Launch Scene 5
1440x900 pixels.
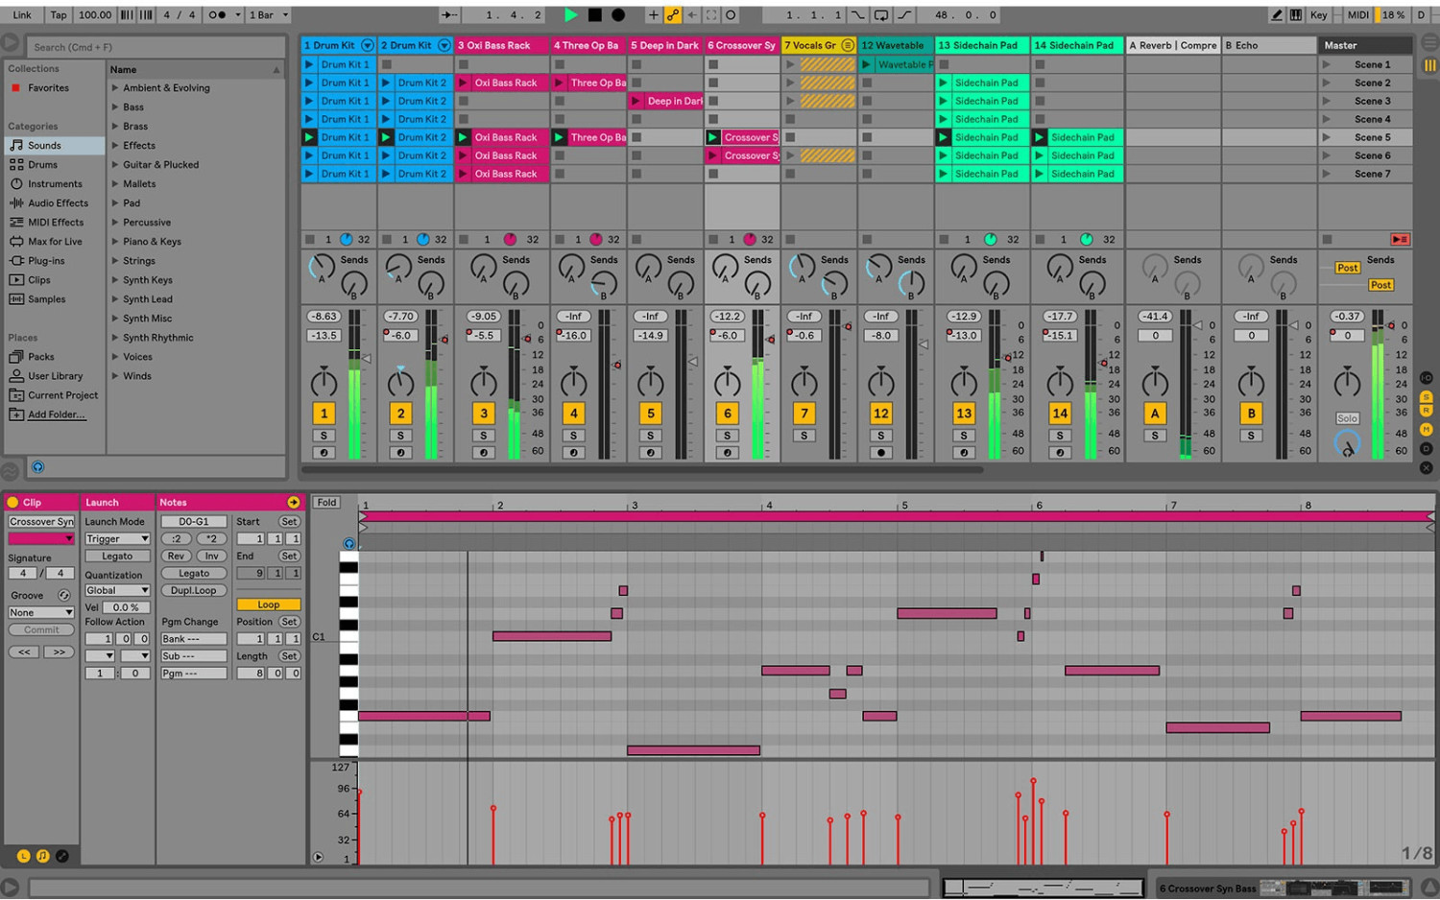[x=1327, y=137]
